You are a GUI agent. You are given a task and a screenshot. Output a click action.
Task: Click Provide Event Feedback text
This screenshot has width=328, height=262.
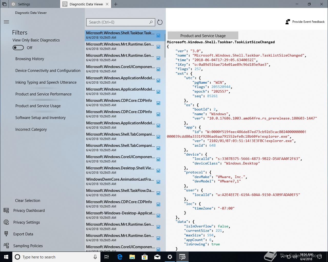pyautogui.click(x=309, y=22)
